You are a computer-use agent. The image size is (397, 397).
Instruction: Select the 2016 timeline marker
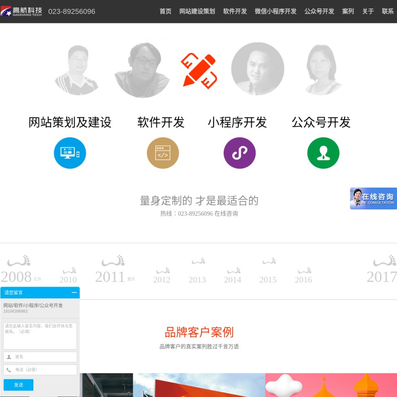click(303, 275)
